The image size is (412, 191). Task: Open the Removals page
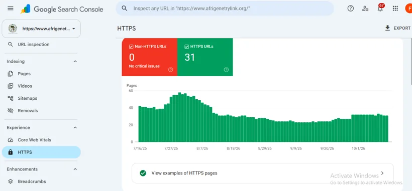coord(41,111)
